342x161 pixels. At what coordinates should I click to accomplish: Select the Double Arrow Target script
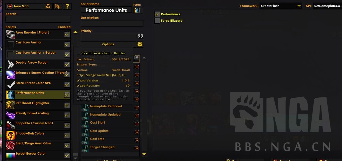click(x=38, y=65)
